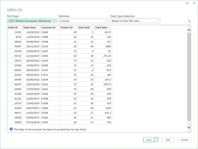Viewport: 198px width, 149px height.
Task: Open the Delimiter Comma dropdown
Action: 84,21
